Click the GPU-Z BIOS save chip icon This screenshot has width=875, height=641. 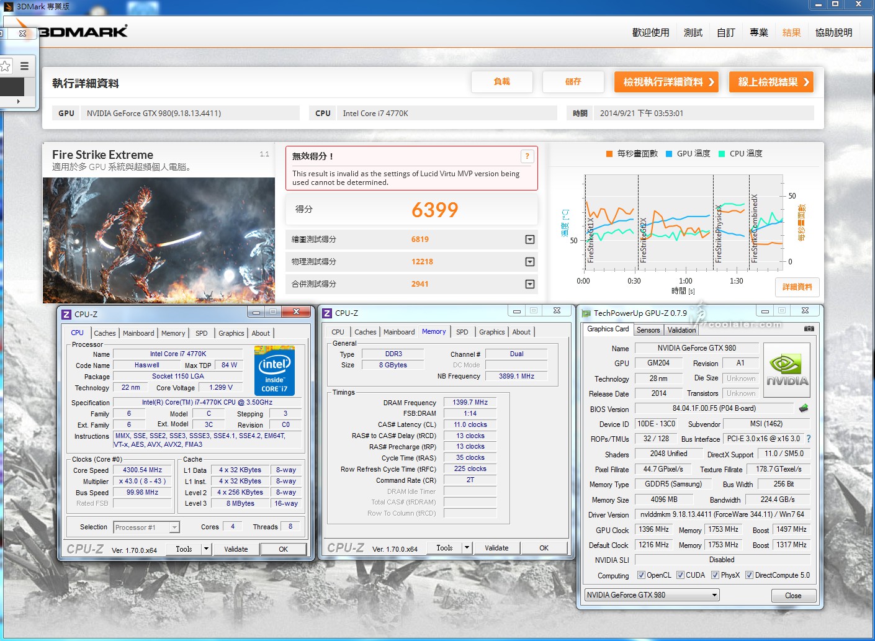point(804,408)
